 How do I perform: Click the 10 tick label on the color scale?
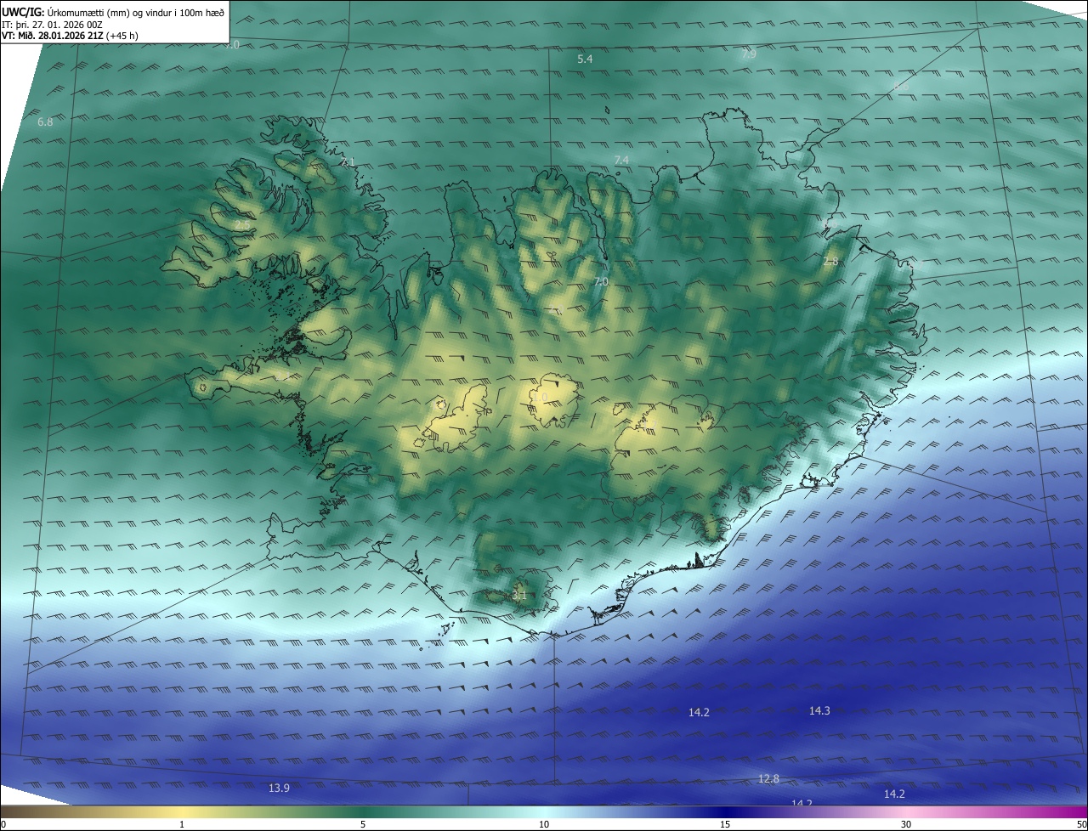coord(544,824)
